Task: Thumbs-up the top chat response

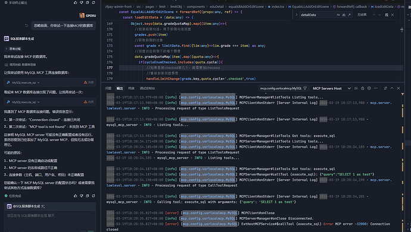Action: click(76, 2)
